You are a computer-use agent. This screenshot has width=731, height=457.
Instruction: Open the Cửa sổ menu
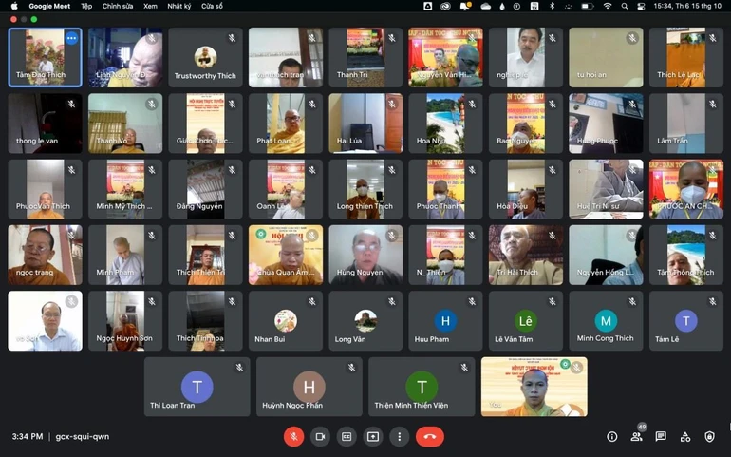click(x=212, y=6)
